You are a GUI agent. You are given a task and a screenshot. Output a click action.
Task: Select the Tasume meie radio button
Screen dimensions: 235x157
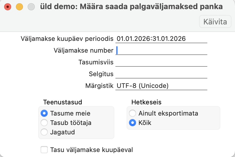[x=44, y=113]
